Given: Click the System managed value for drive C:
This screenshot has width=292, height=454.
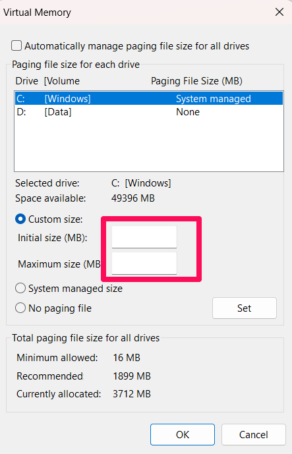Looking at the screenshot, I should click(x=214, y=99).
